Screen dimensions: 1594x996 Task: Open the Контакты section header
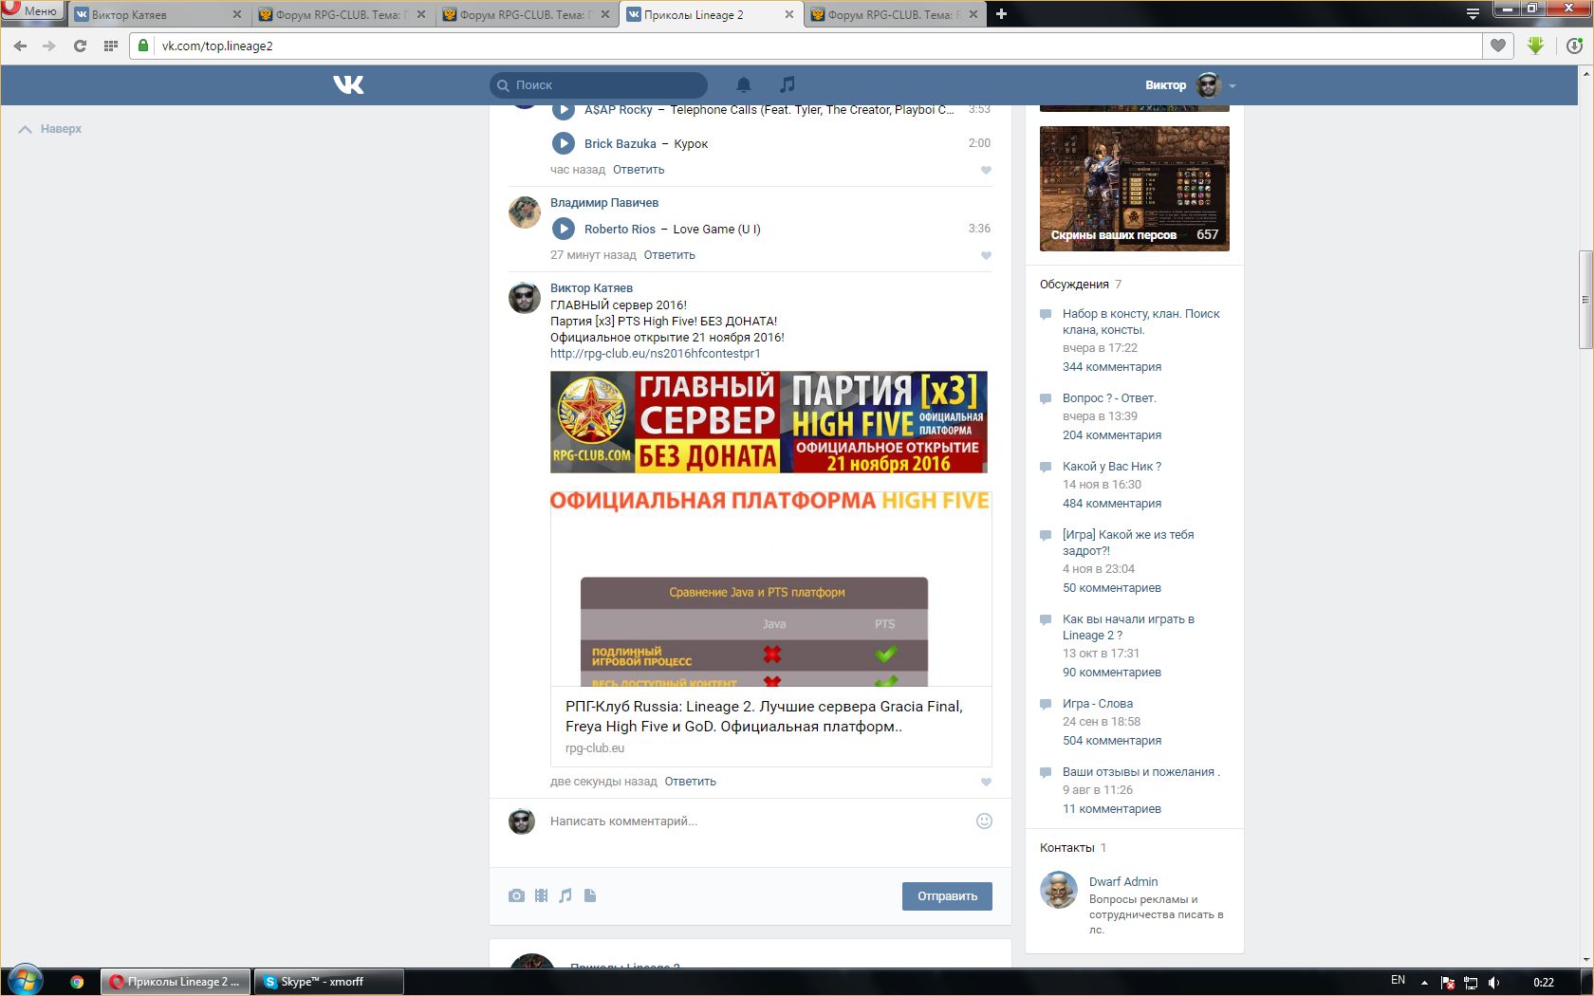click(1067, 848)
